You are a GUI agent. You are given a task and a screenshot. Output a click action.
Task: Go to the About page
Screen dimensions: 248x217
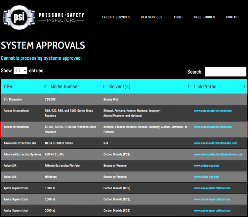click(x=178, y=17)
